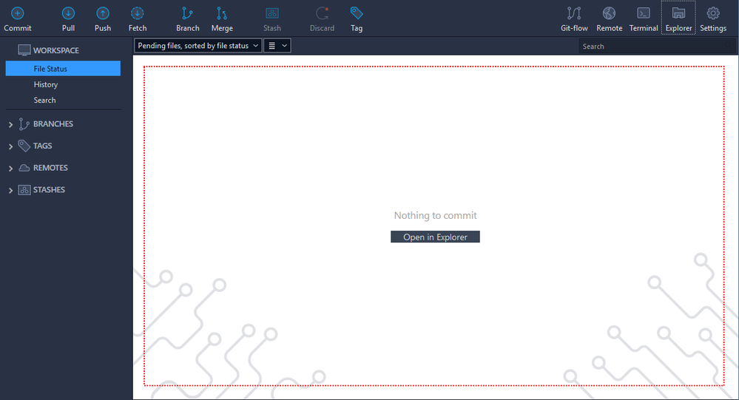Click the 'Nothing to commit' message
The image size is (739, 400).
click(436, 215)
